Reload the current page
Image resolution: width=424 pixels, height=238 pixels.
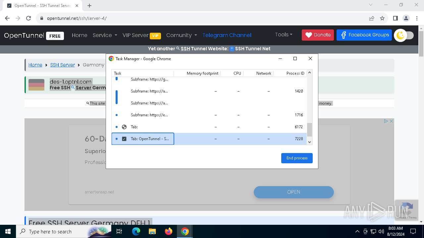(x=28, y=18)
